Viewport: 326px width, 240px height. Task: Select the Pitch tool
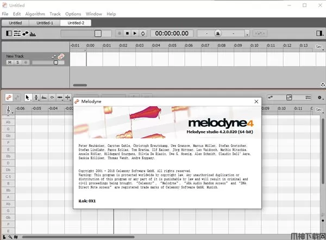click(x=36, y=97)
